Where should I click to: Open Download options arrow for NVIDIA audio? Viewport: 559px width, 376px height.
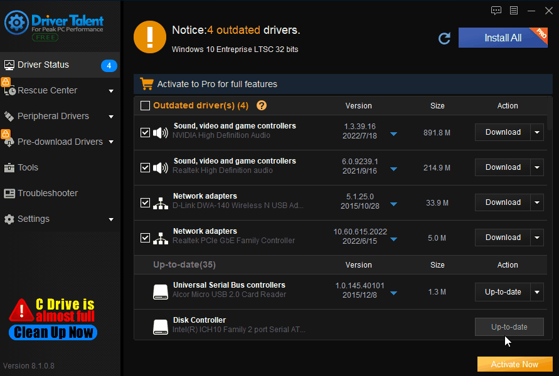tap(537, 132)
